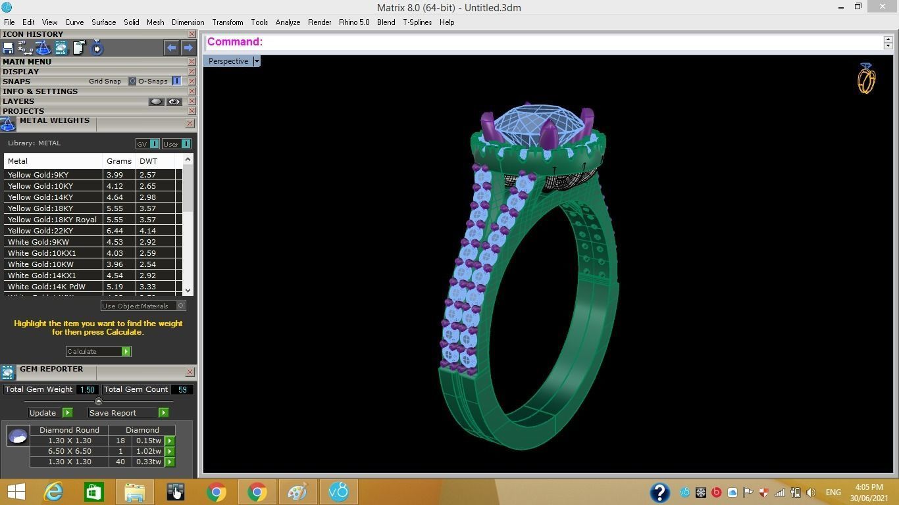Click the Metal Weights scale panel icon
This screenshot has height=505, width=899.
(x=8, y=124)
